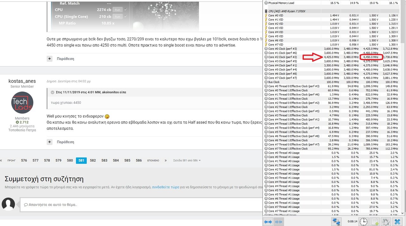Click the Physical Memory Load label

pos(281,3)
